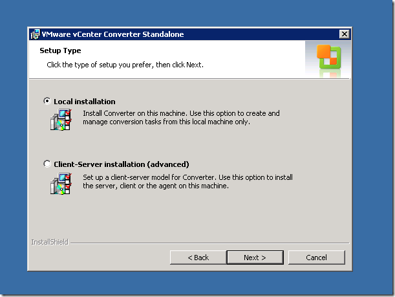
Task: Go back with the Back button
Action: (198, 258)
